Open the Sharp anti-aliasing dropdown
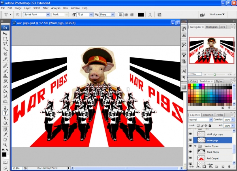This screenshot has height=171, width=237. (113, 15)
